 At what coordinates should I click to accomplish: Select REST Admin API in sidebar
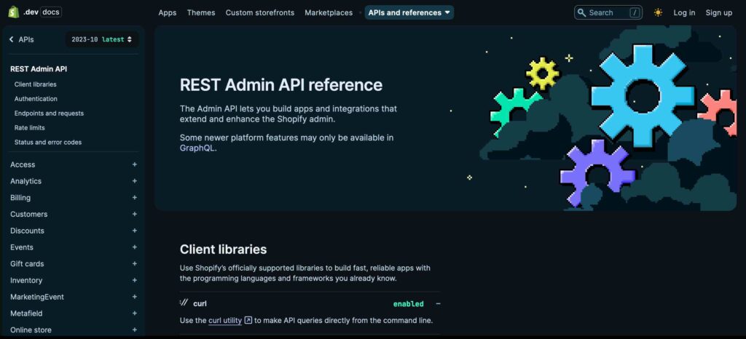(39, 69)
